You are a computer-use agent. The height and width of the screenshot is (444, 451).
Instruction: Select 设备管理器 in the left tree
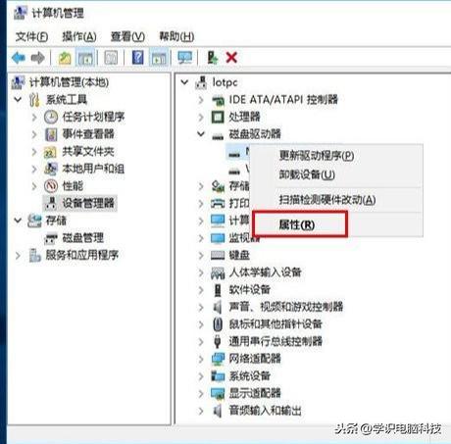pyautogui.click(x=88, y=203)
